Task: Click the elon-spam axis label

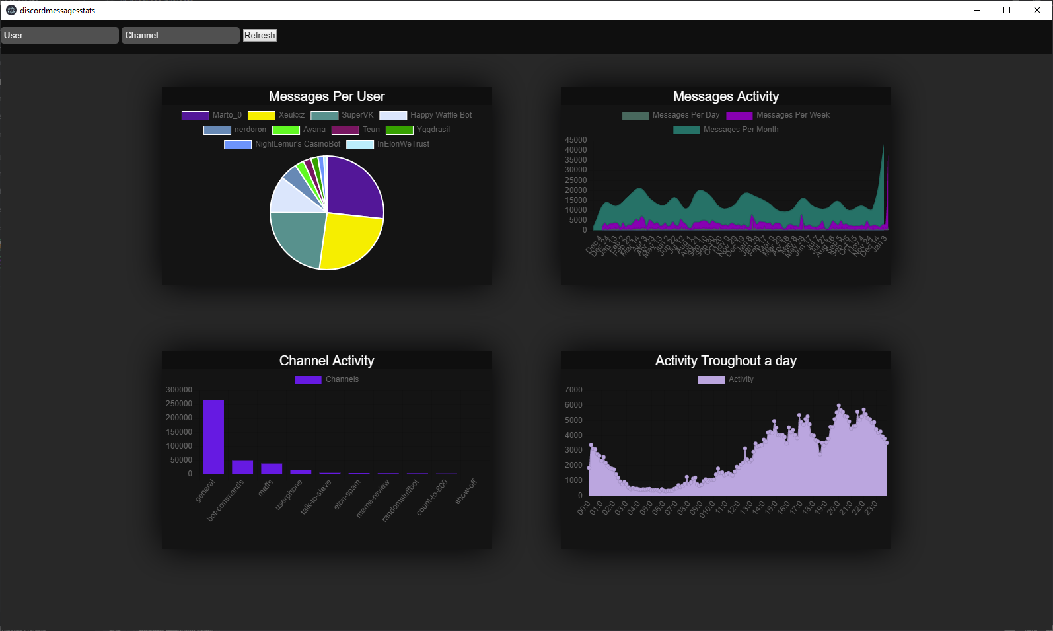Action: point(347,495)
